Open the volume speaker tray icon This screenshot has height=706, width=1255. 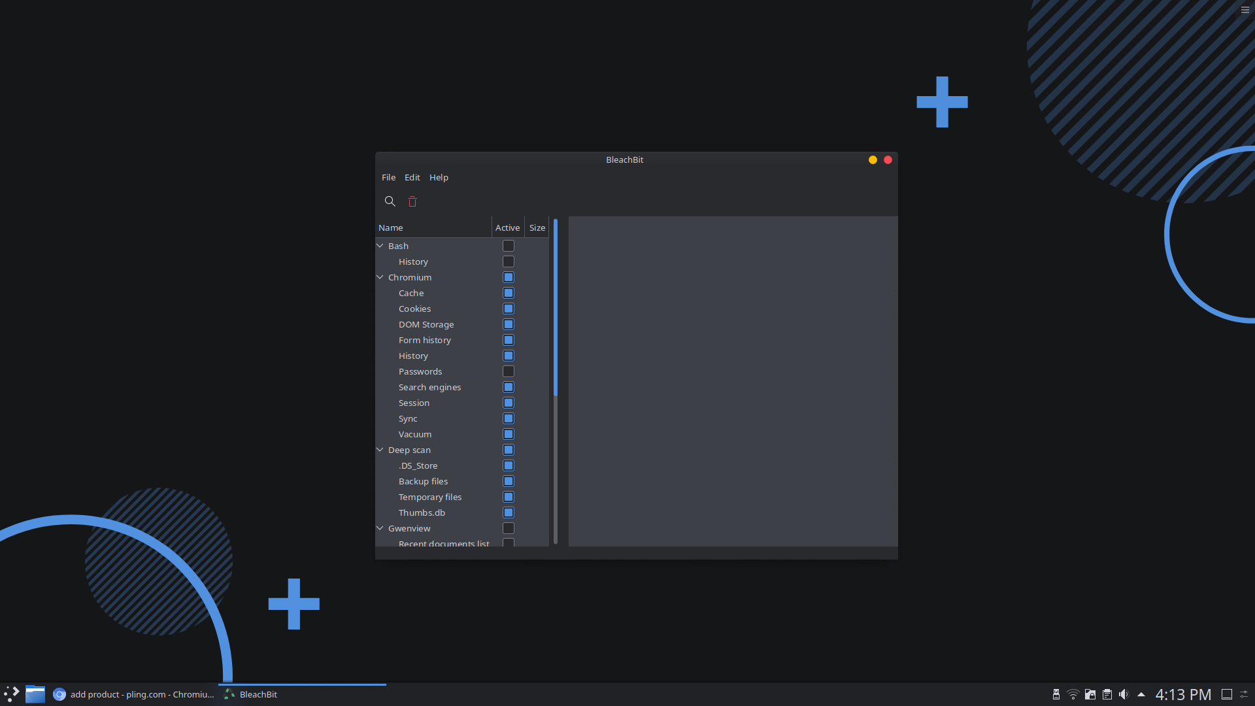(x=1124, y=694)
